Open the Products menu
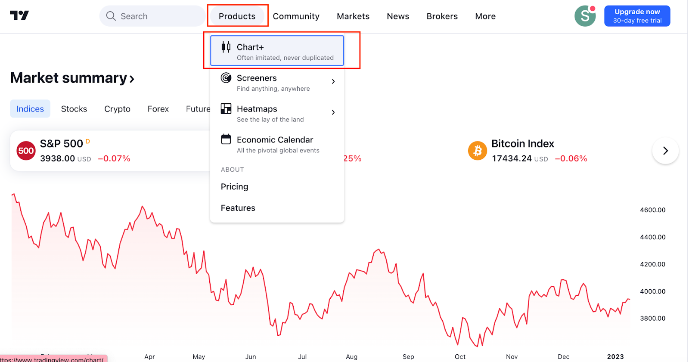The width and height of the screenshot is (689, 362). (x=237, y=16)
